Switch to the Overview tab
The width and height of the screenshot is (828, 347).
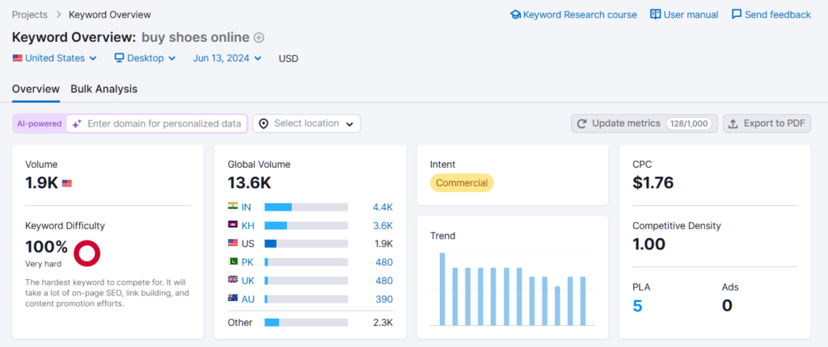(x=36, y=89)
